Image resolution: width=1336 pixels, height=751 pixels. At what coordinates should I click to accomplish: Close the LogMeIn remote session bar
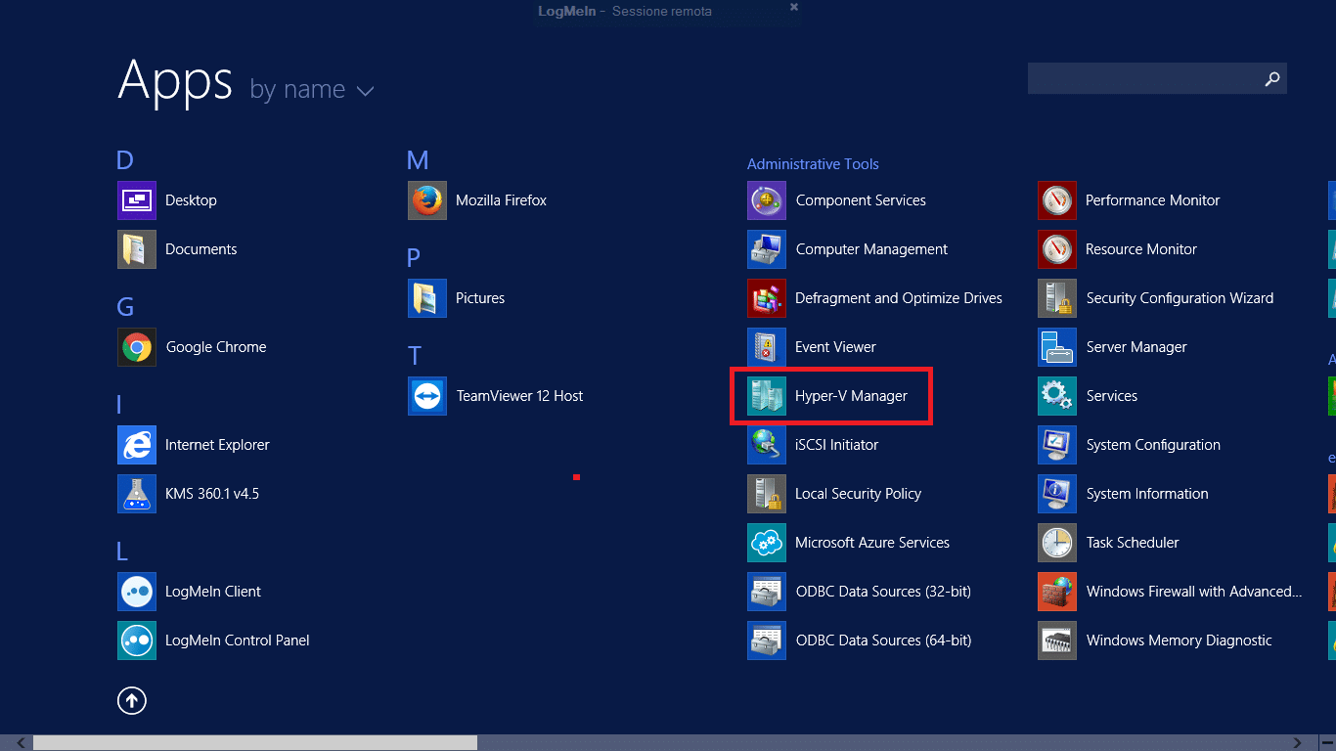(794, 7)
